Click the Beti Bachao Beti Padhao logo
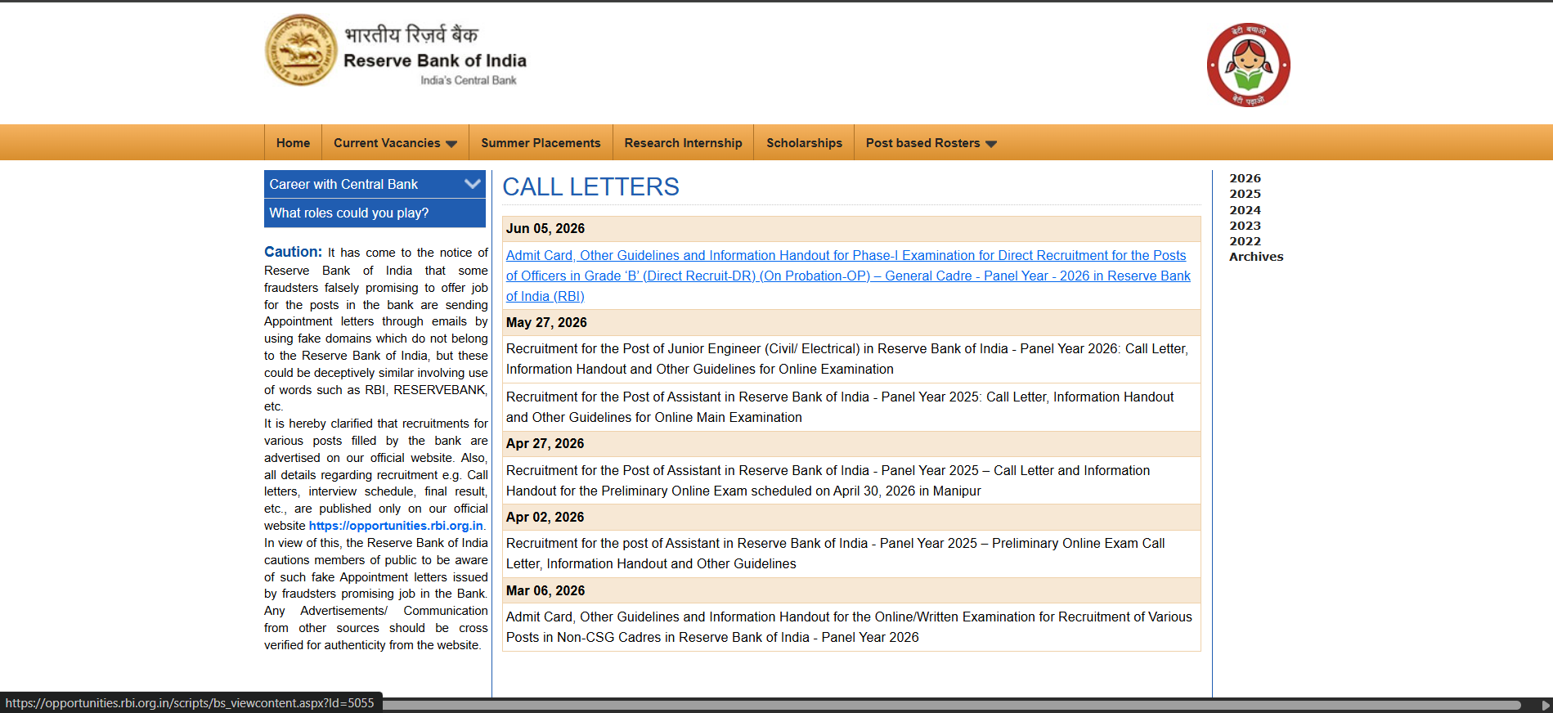 [1248, 65]
